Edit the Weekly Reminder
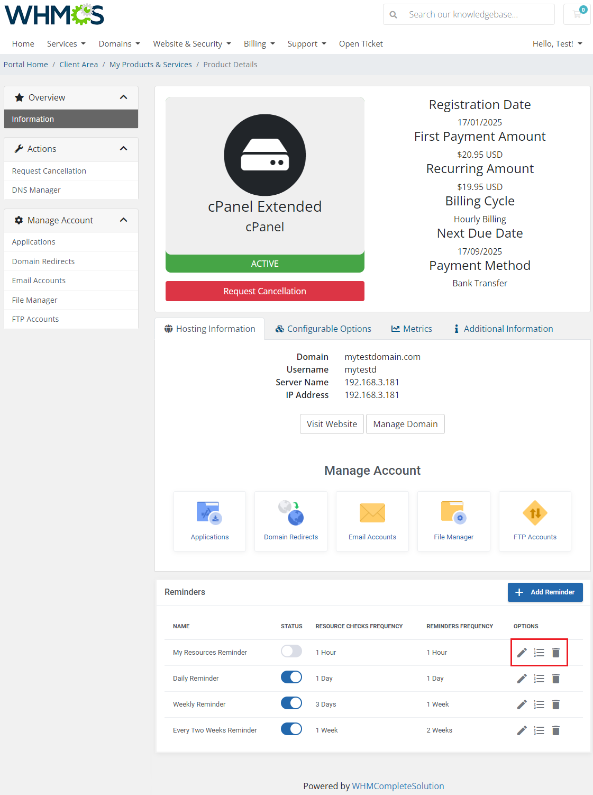 pyautogui.click(x=522, y=704)
